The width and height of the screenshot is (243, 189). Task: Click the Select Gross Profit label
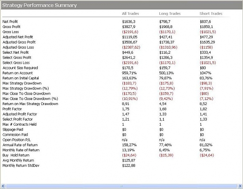click(17, 58)
